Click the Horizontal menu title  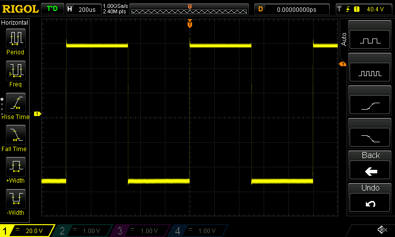[x=15, y=22]
